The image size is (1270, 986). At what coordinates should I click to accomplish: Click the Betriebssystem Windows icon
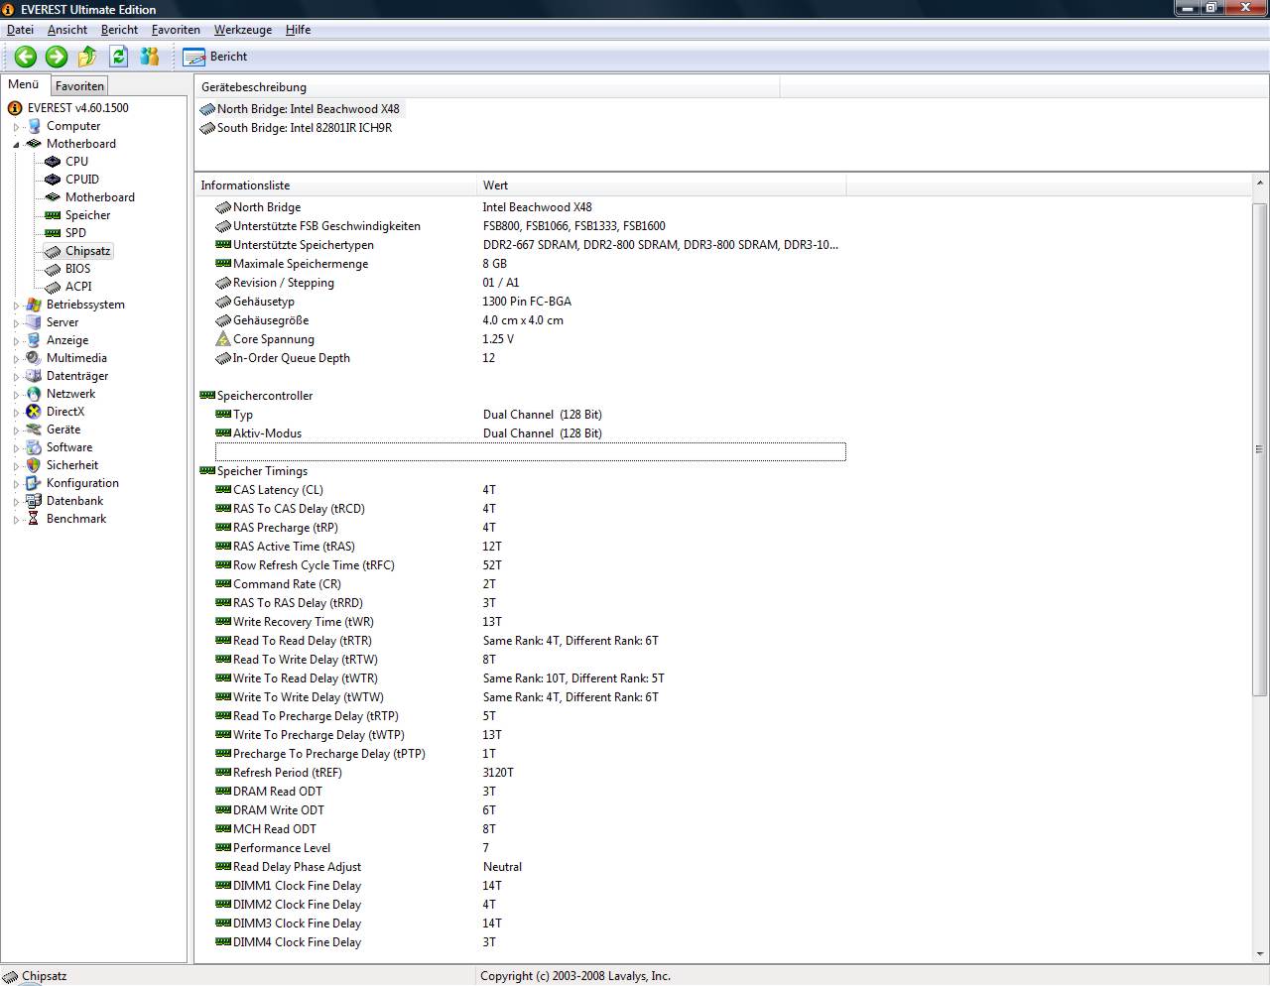pos(34,305)
